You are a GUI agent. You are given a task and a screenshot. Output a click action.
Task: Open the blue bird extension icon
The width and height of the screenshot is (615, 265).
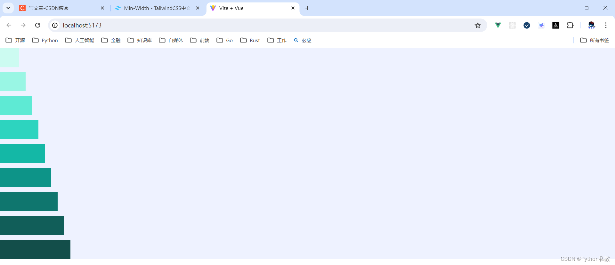541,25
